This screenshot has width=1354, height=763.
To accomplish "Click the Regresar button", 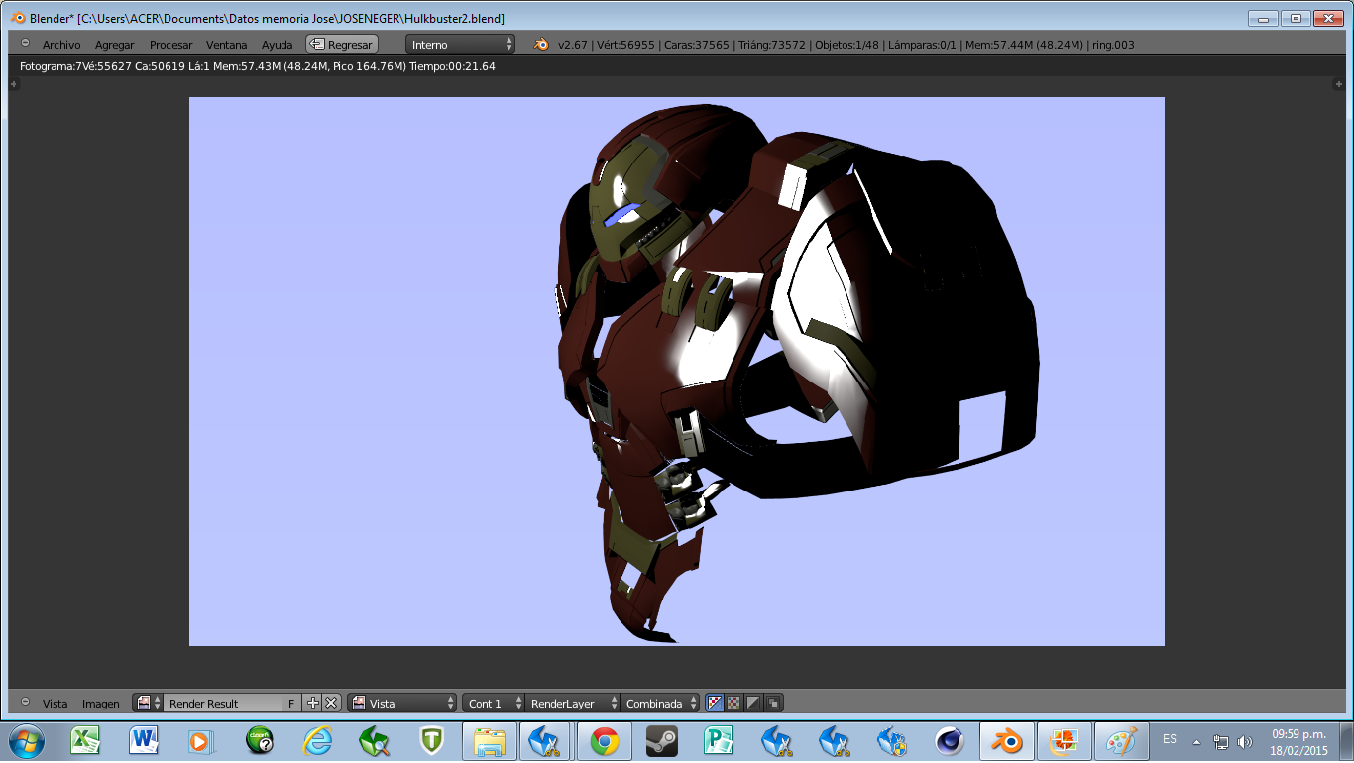I will point(342,44).
